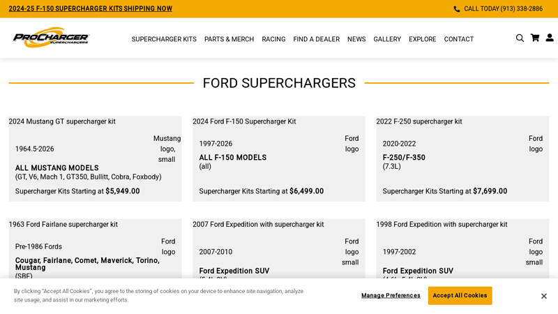The height and width of the screenshot is (314, 558).
Task: Click the phone icon beside Call Today
Action: (x=457, y=9)
